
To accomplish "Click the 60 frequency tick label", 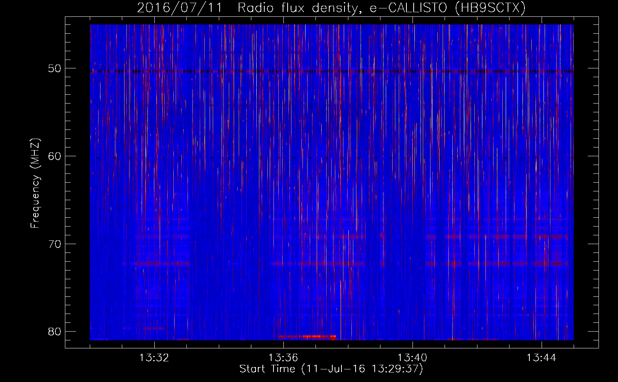I will click(x=55, y=156).
